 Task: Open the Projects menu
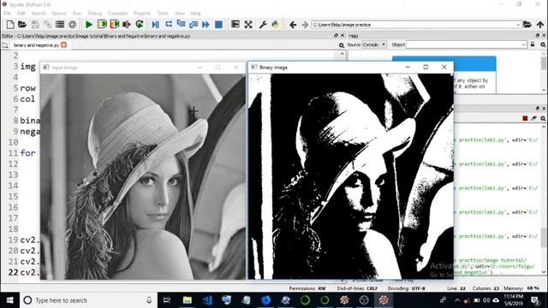142,14
